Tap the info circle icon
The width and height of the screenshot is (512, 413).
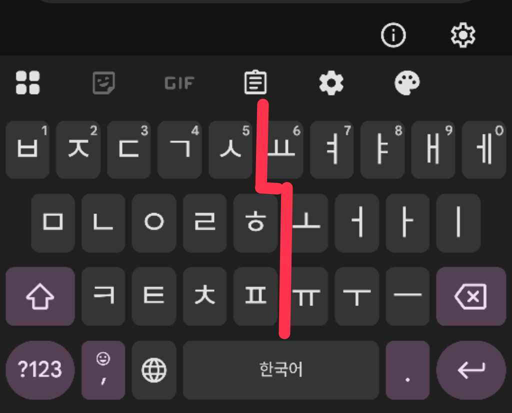393,35
